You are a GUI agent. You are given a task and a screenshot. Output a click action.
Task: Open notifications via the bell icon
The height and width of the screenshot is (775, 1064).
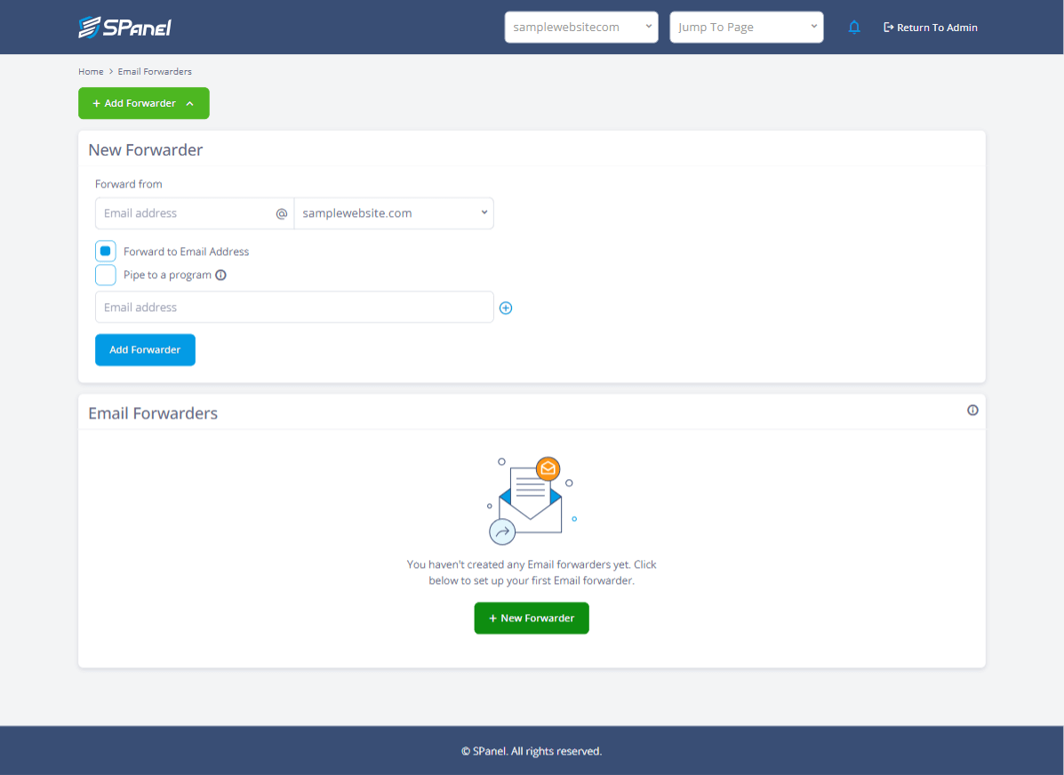[854, 27]
